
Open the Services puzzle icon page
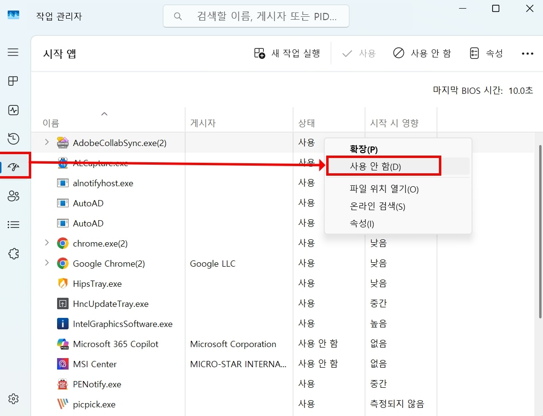[x=13, y=254]
